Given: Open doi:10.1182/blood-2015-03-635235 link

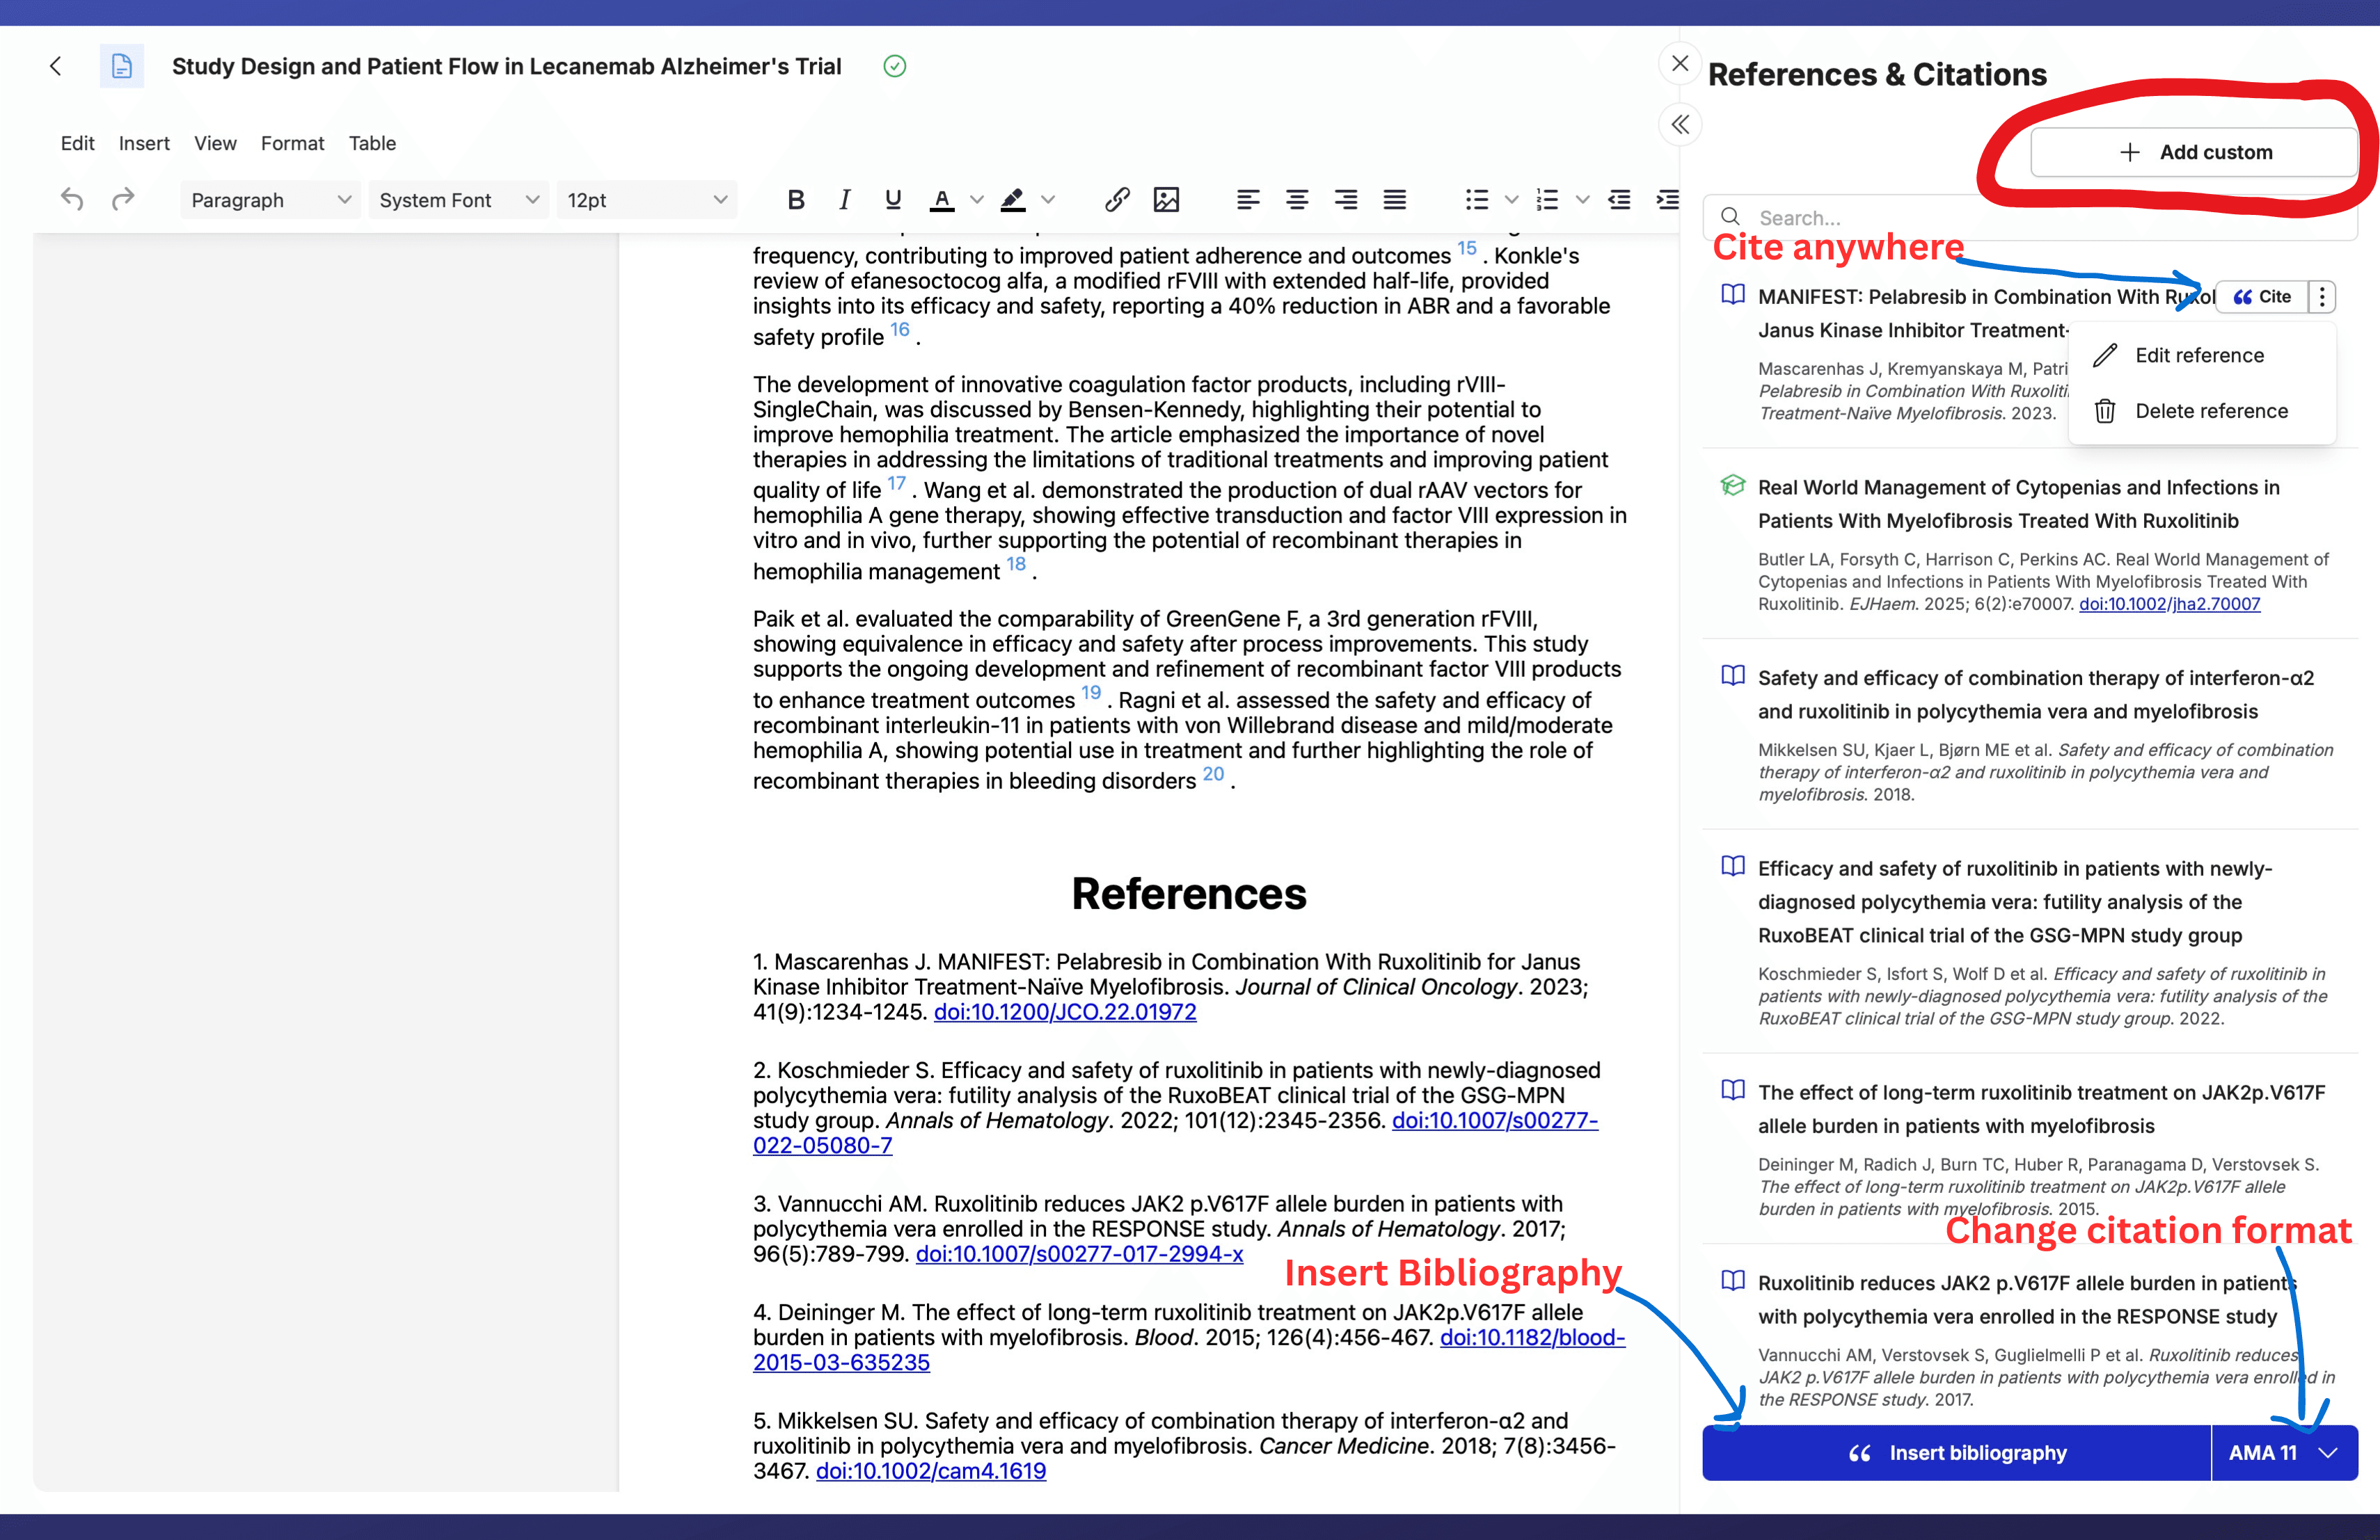Looking at the screenshot, I should tap(1189, 1350).
